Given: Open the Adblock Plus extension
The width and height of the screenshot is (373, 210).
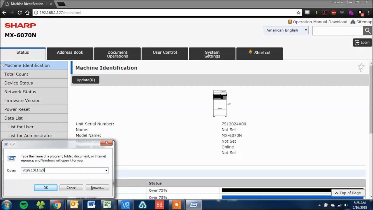Looking at the screenshot, I should click(x=334, y=13).
